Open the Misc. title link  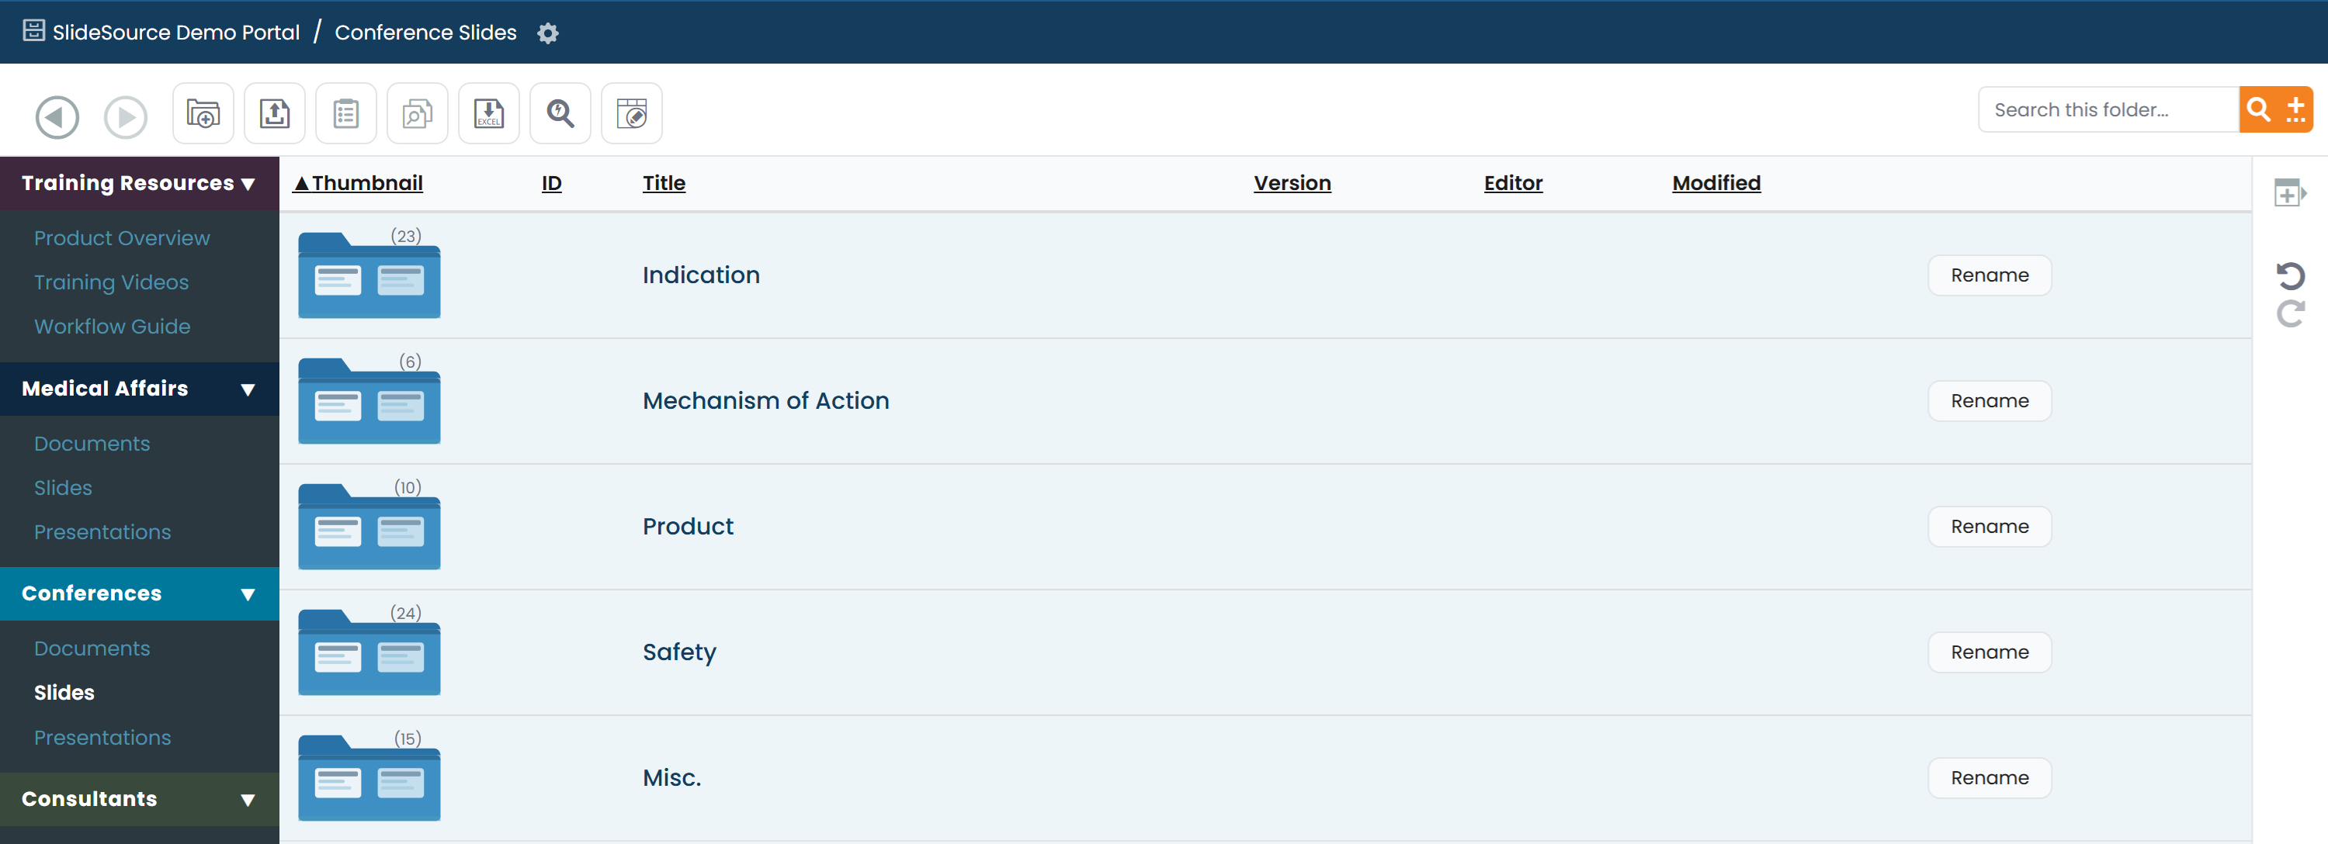coord(671,777)
